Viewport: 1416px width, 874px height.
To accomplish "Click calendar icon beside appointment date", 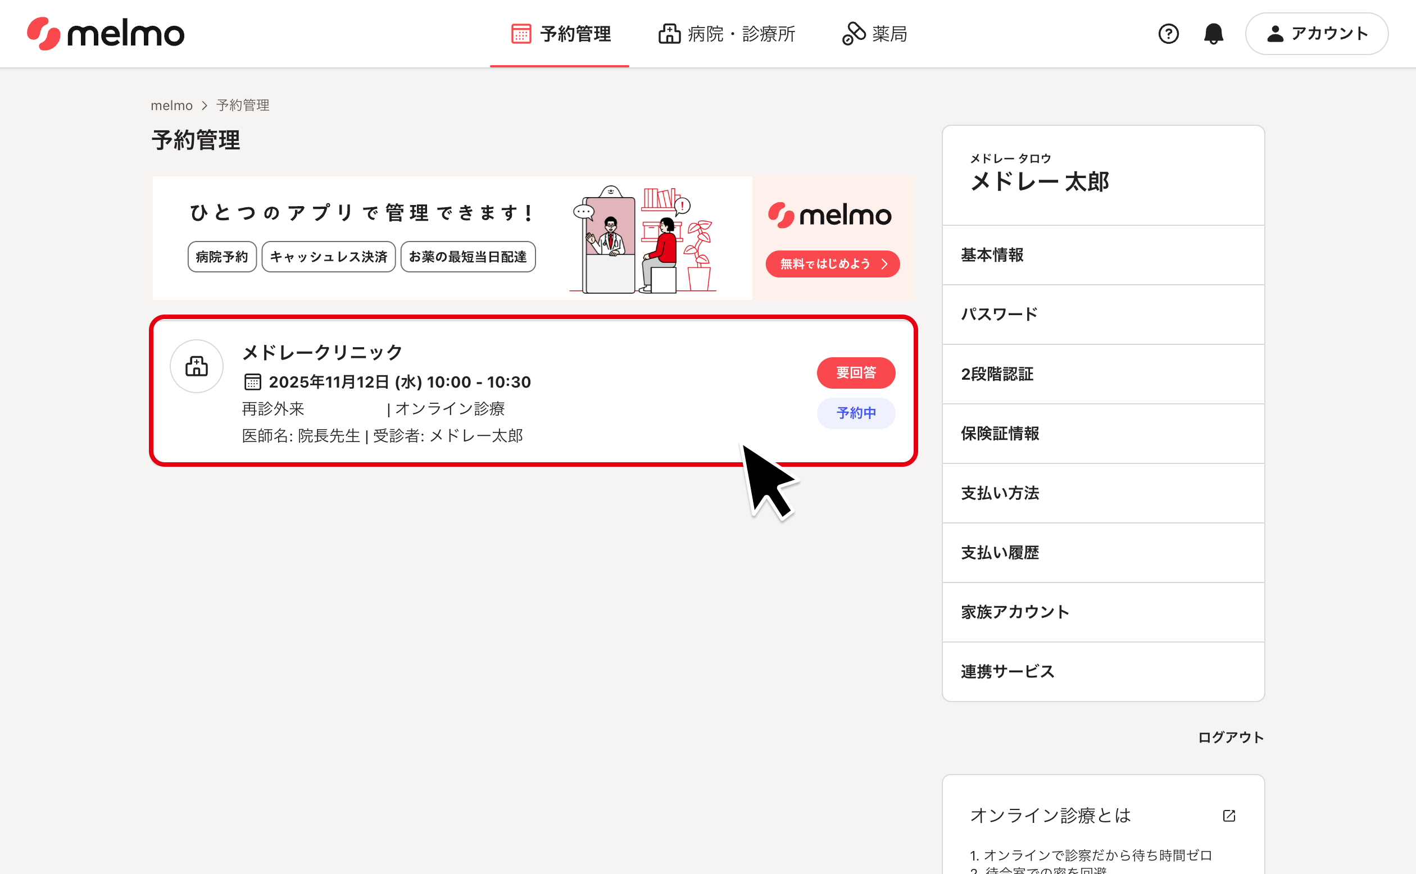I will pos(253,382).
